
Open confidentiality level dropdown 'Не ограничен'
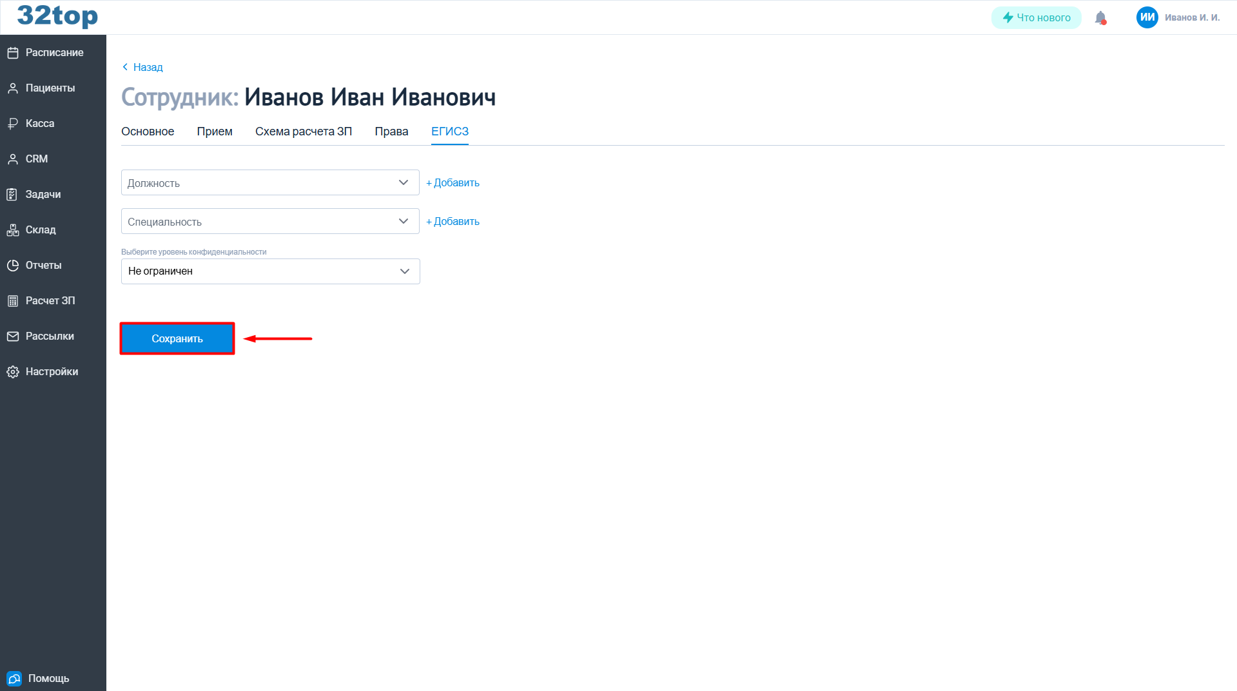(270, 271)
